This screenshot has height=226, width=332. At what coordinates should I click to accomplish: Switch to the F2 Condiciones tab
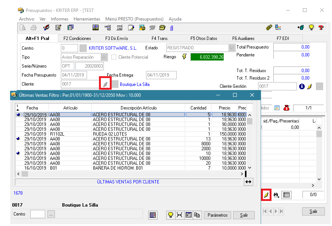[x=77, y=38]
